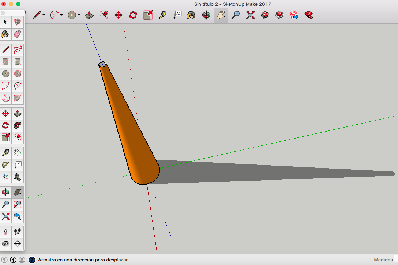Choose the Zoom Window tool
Image resolution: width=398 pixels, height=265 pixels.
click(x=17, y=204)
